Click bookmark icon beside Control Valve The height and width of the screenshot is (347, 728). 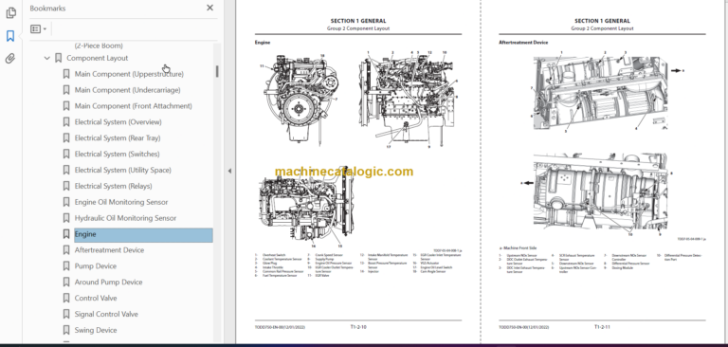pos(66,299)
